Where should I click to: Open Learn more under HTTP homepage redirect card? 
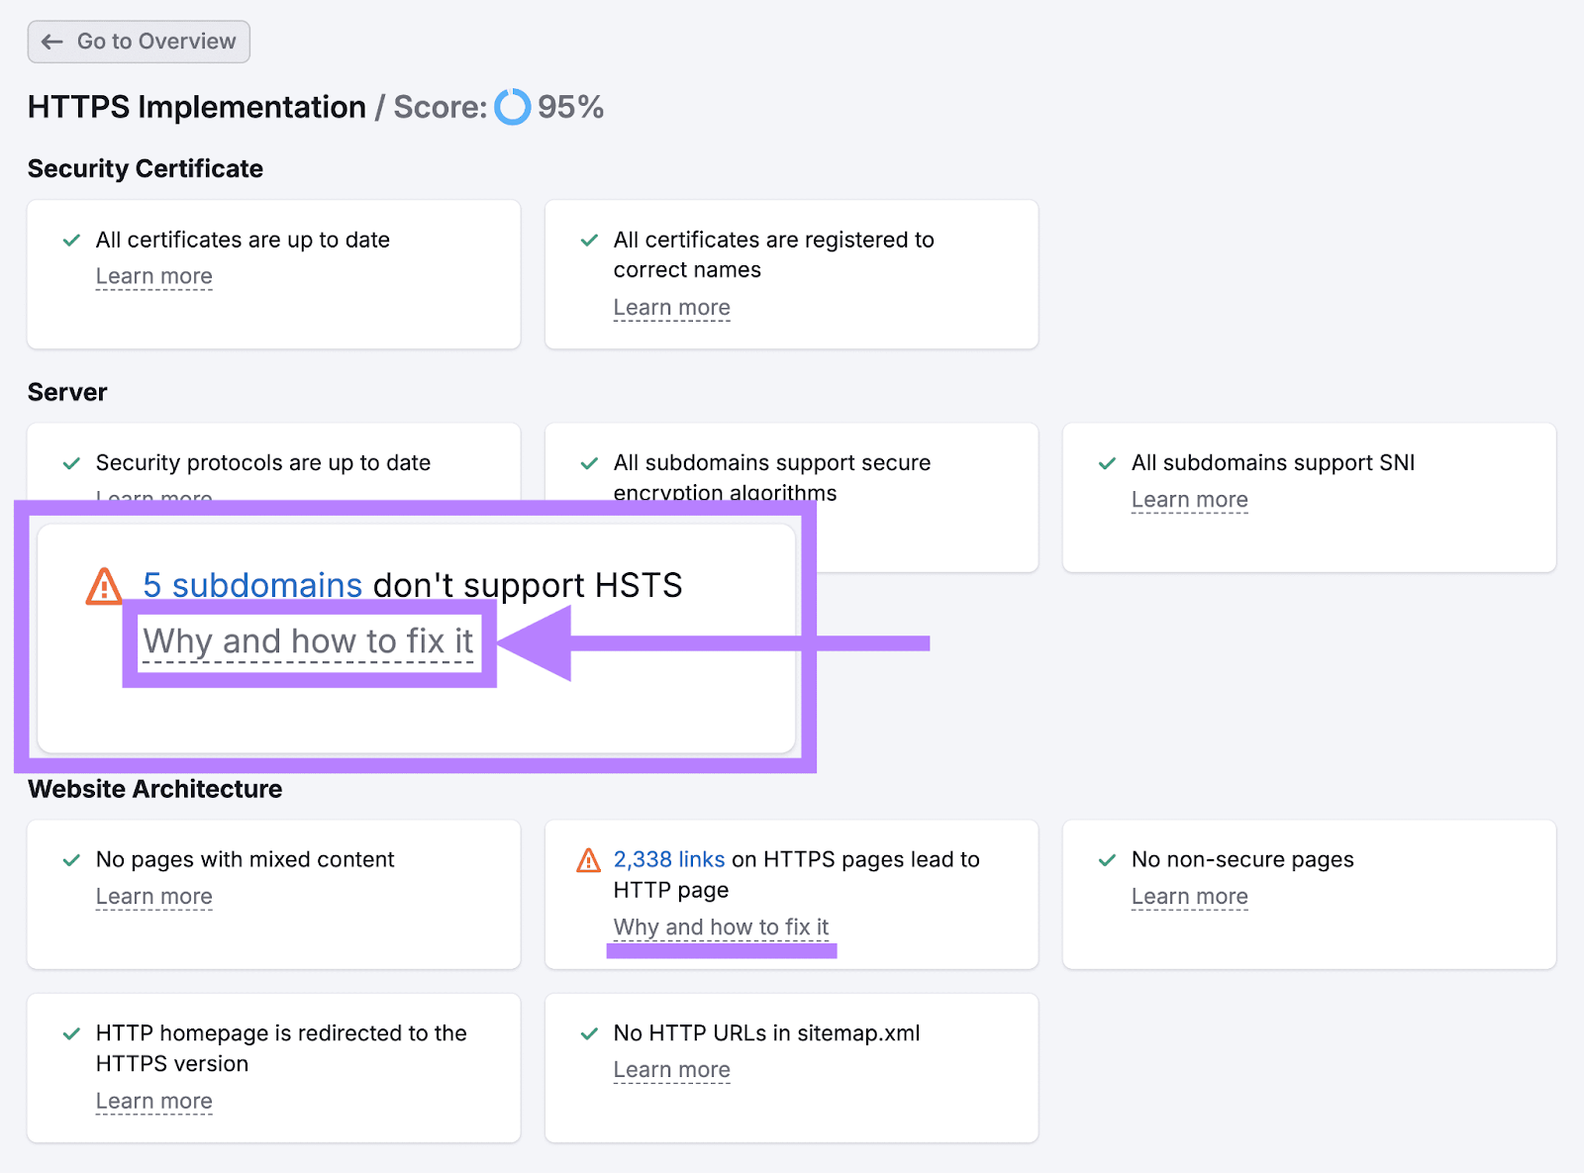coord(154,1102)
